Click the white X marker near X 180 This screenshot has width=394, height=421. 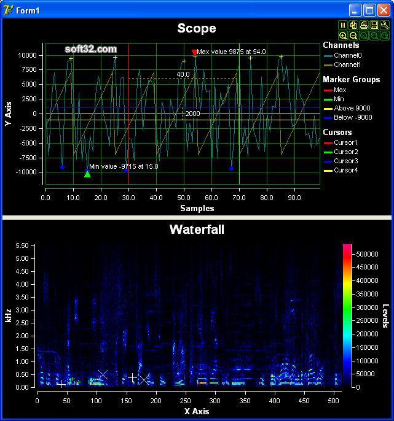click(x=144, y=380)
